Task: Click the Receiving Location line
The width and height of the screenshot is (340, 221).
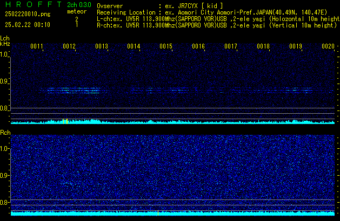Action: point(212,12)
